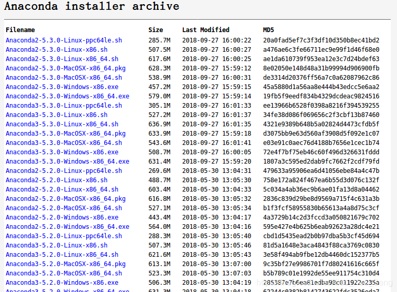Click MD5 hash 72e4f7bf75eb46c60f496d326631fddd

(x=321, y=152)
